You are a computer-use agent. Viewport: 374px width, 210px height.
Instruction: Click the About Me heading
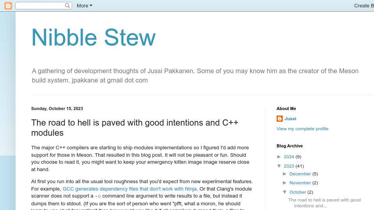(286, 108)
